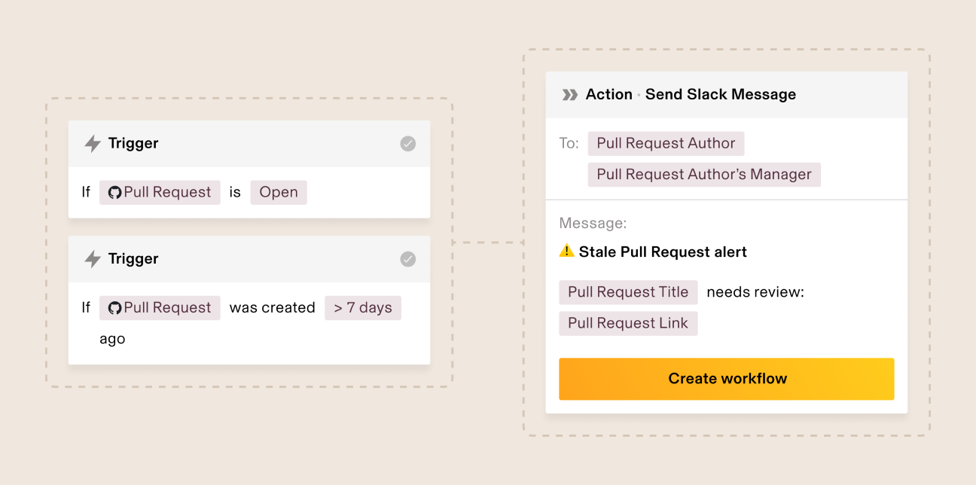The image size is (976, 485).
Task: Click the Stale Pull Request alert text
Action: tap(663, 252)
